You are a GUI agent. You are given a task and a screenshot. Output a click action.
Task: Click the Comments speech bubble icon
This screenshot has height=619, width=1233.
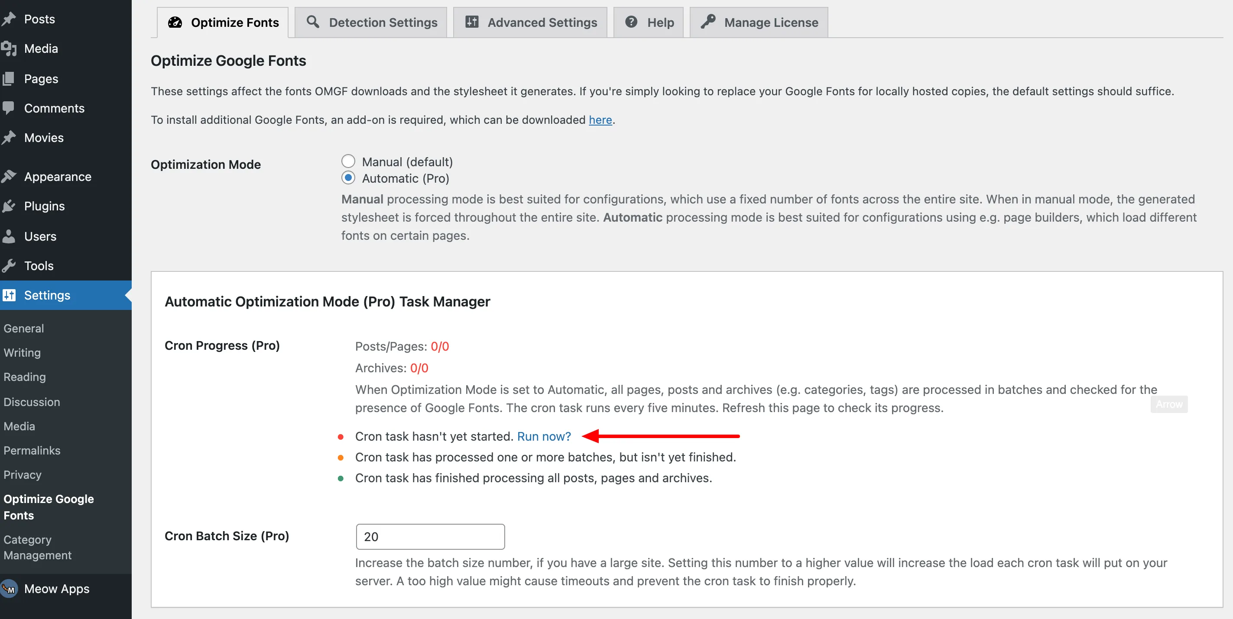coord(9,108)
